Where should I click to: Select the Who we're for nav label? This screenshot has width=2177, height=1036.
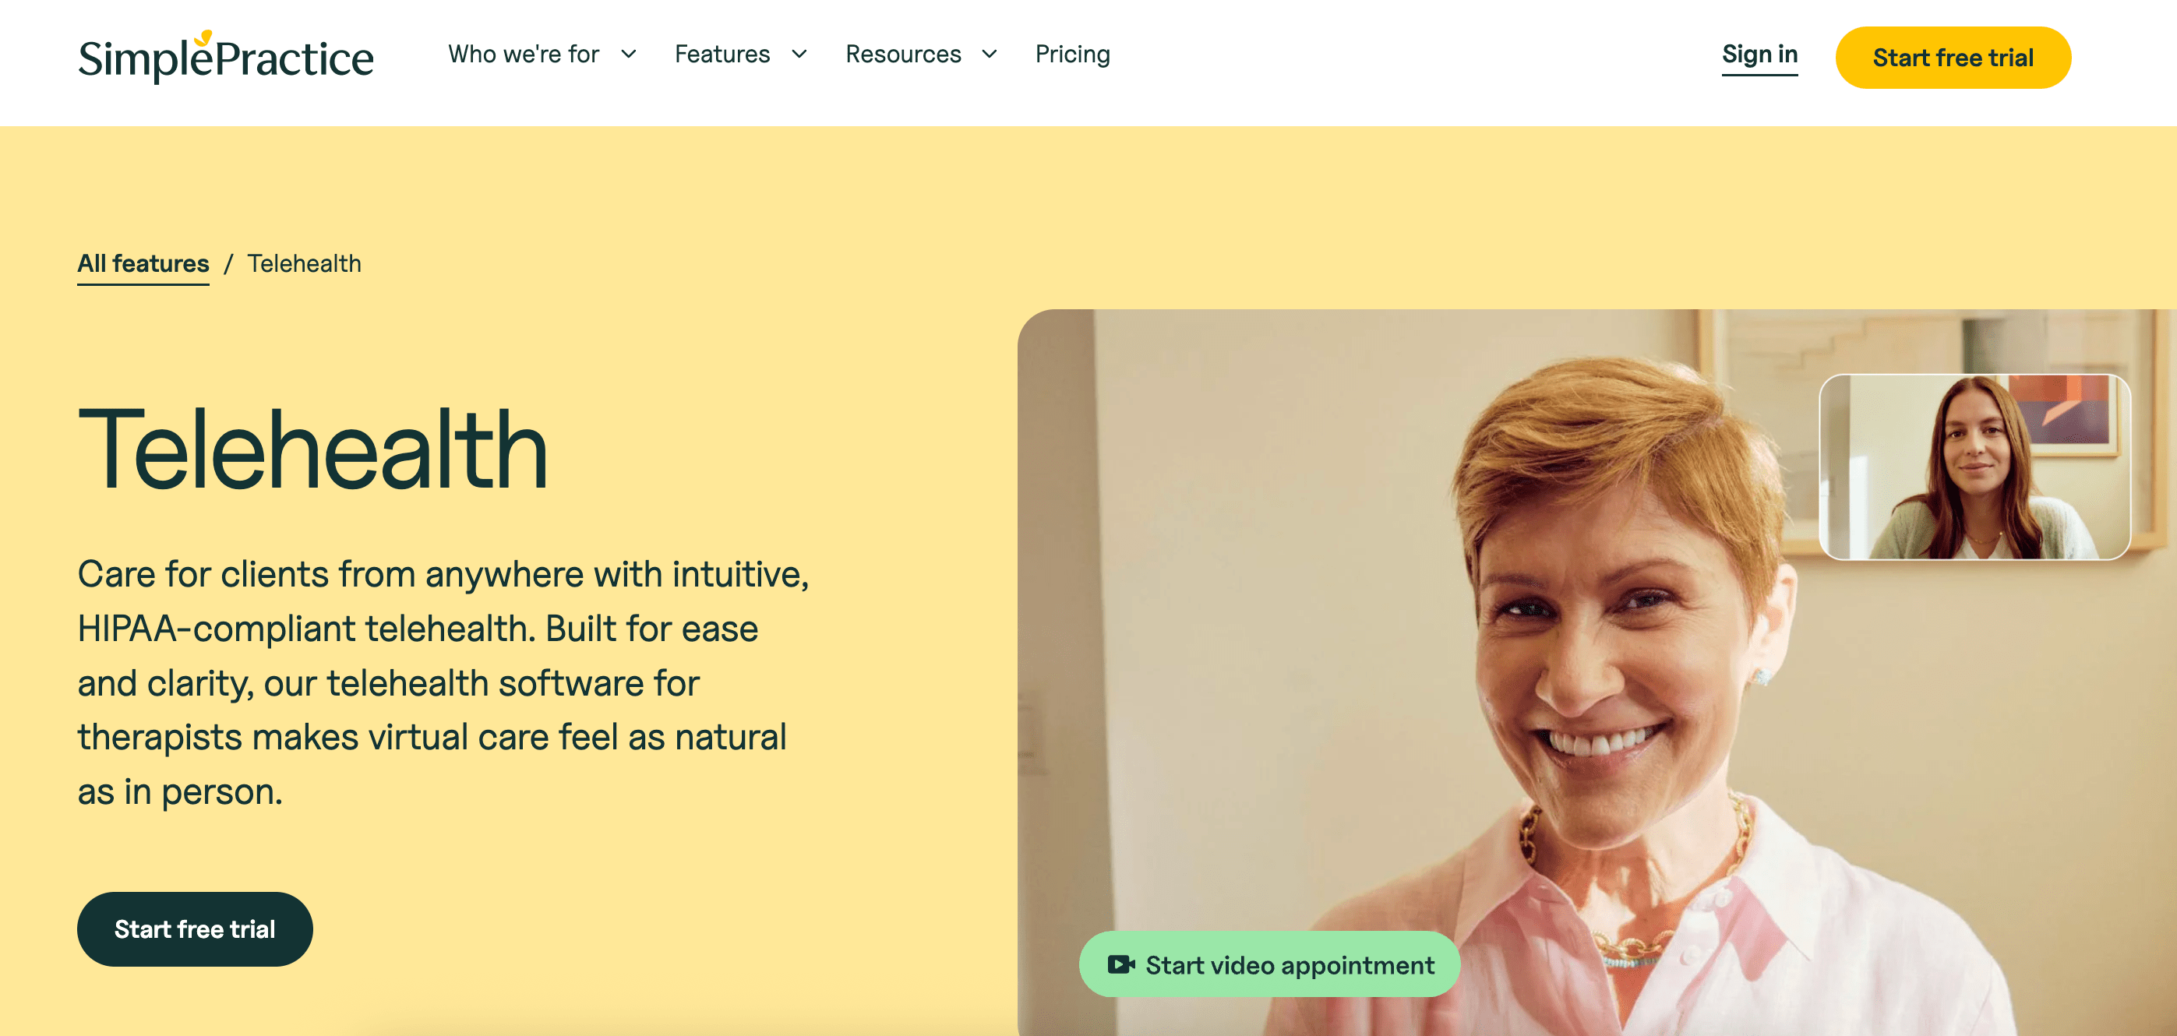(x=522, y=54)
